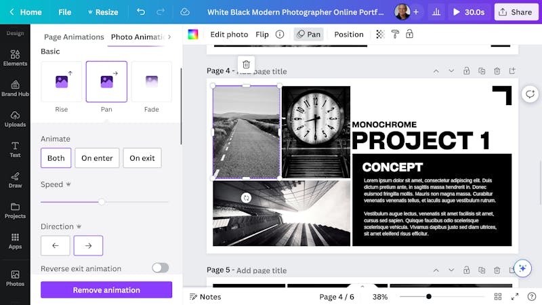Click the cloud save status icon
The height and width of the screenshot is (305, 542).
(x=185, y=12)
